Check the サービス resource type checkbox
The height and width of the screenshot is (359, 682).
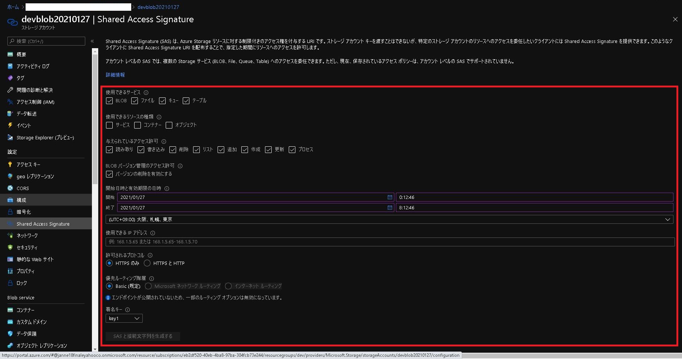pyautogui.click(x=109, y=125)
